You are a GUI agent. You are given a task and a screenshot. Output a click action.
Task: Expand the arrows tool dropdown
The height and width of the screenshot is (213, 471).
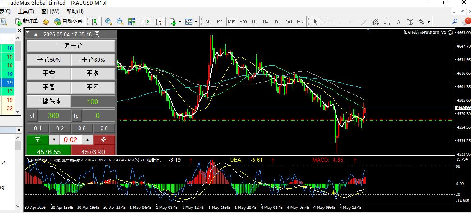pyautogui.click(x=428, y=22)
